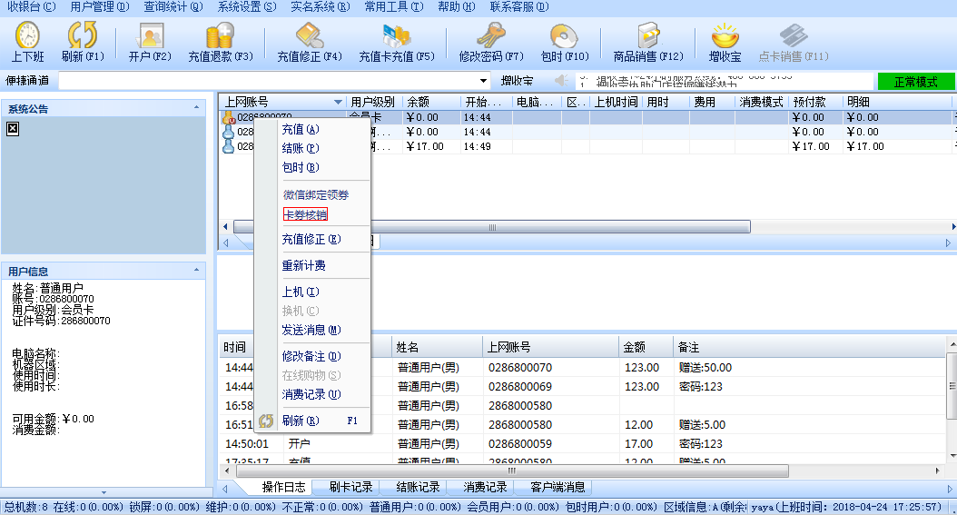Switch to the 消费记录 tab
Image resolution: width=957 pixels, height=515 pixels.
pos(485,487)
